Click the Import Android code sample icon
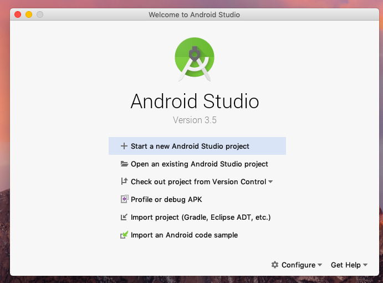The image size is (383, 283). [124, 235]
